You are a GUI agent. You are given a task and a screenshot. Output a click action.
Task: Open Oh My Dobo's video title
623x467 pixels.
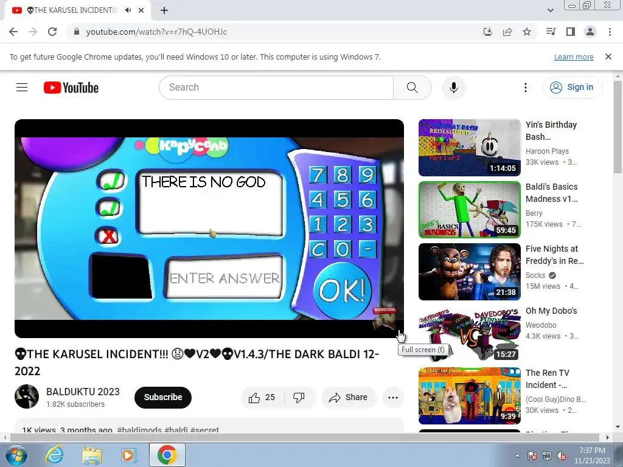click(x=551, y=311)
